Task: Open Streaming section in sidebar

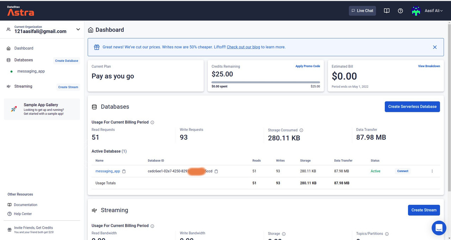Action: (x=23, y=87)
